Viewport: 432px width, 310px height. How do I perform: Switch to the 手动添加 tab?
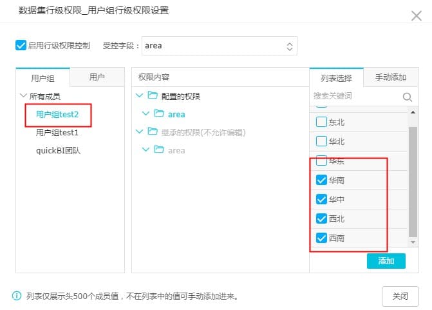tap(390, 77)
